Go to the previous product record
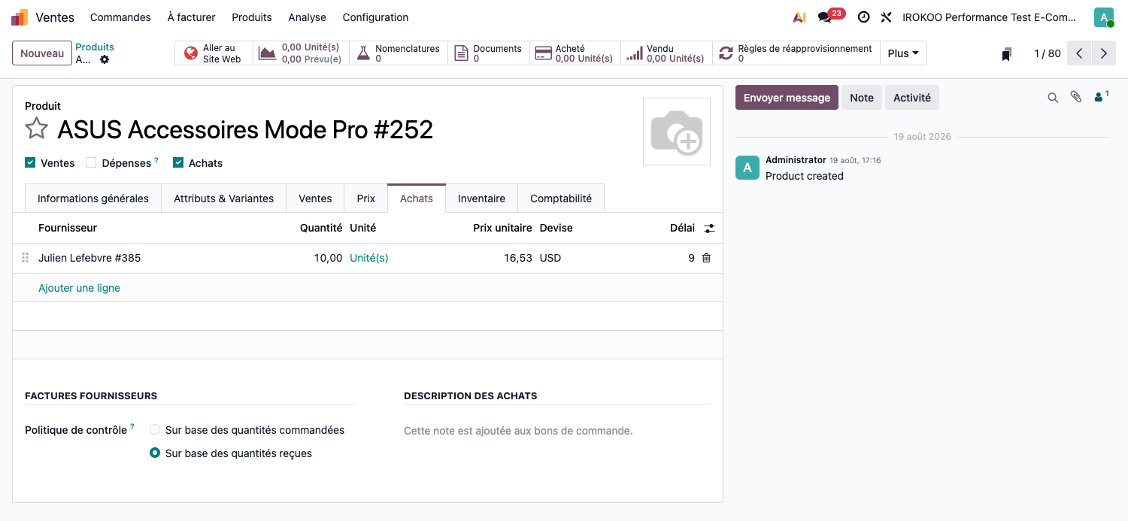Viewport: 1128px width, 521px height. click(x=1079, y=53)
